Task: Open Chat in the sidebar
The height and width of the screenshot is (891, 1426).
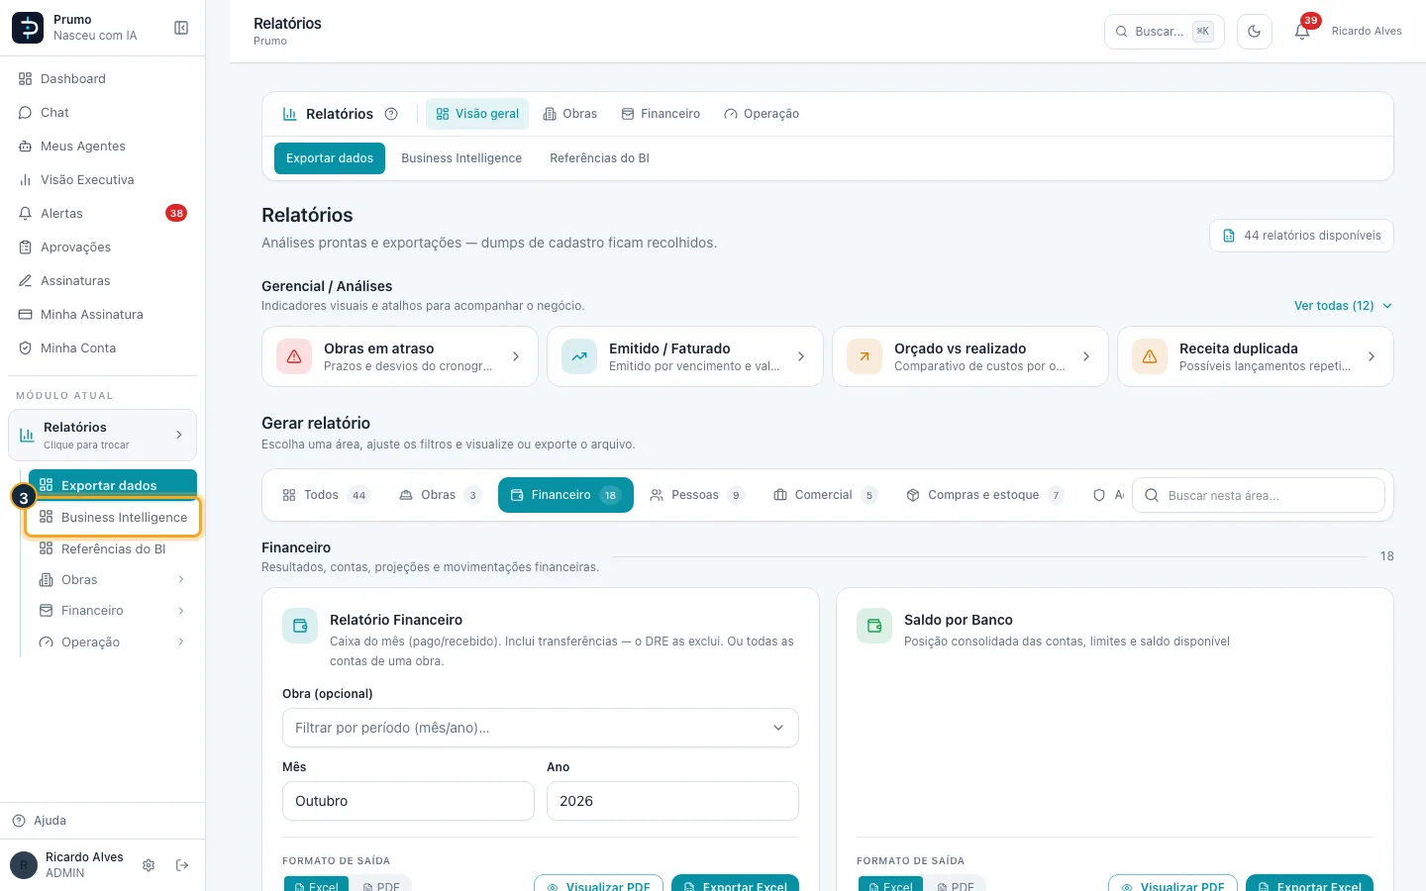Action: [103, 113]
